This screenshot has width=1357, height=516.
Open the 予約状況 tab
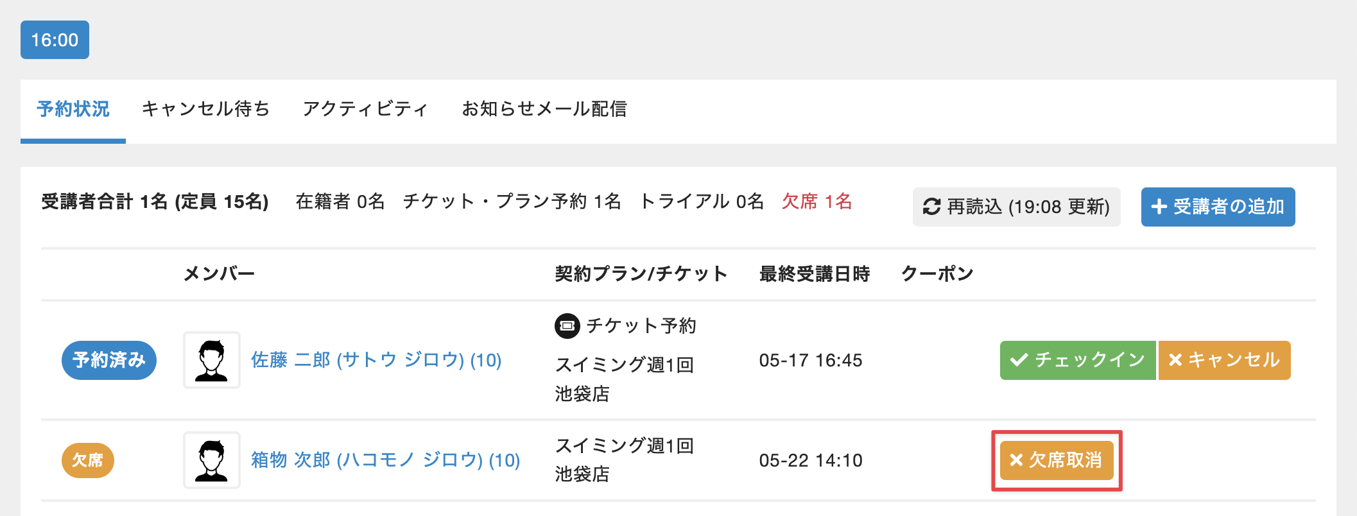pos(73,109)
